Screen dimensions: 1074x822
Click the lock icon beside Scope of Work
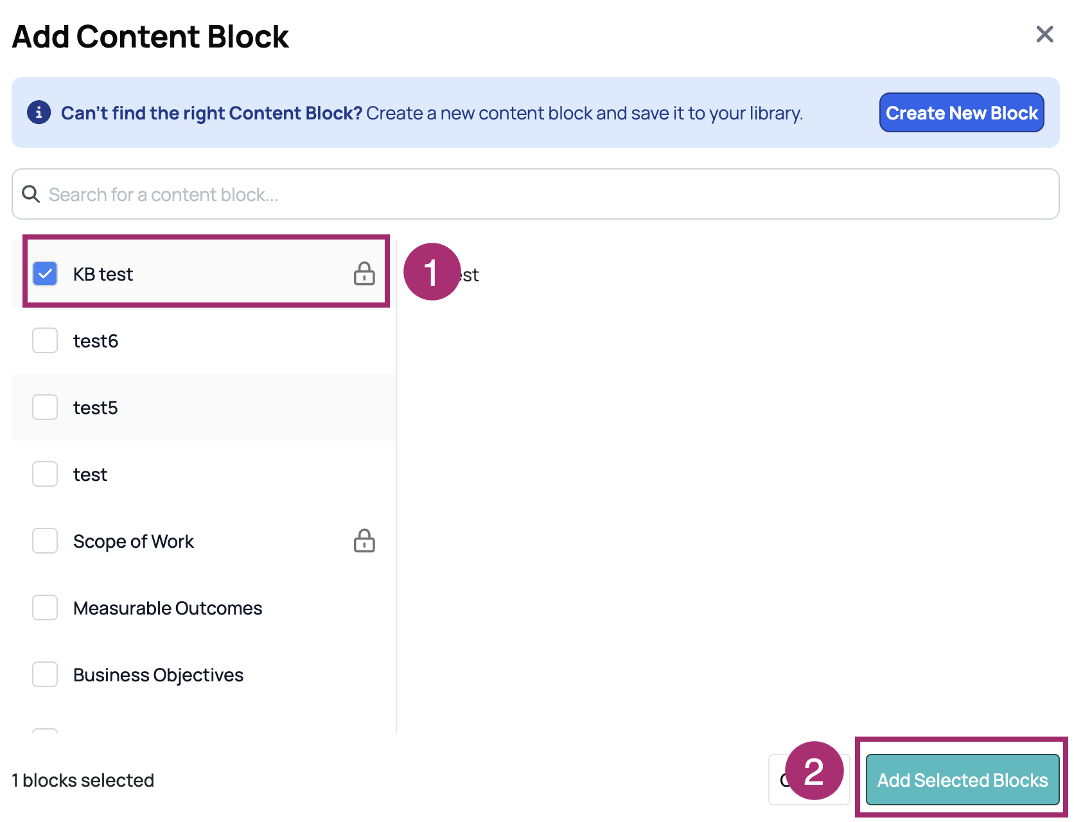tap(364, 541)
